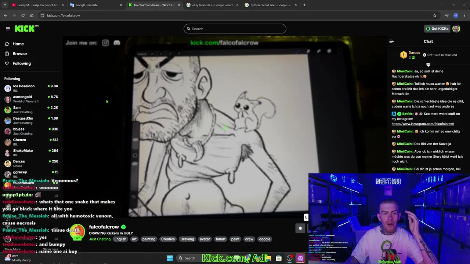
Task: Click the site information icon in address bar
Action: (42, 15)
